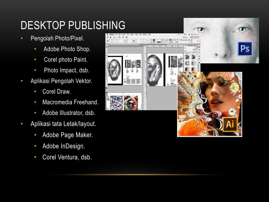Open the Window menu
This screenshot has height=202, width=269.
145,34
